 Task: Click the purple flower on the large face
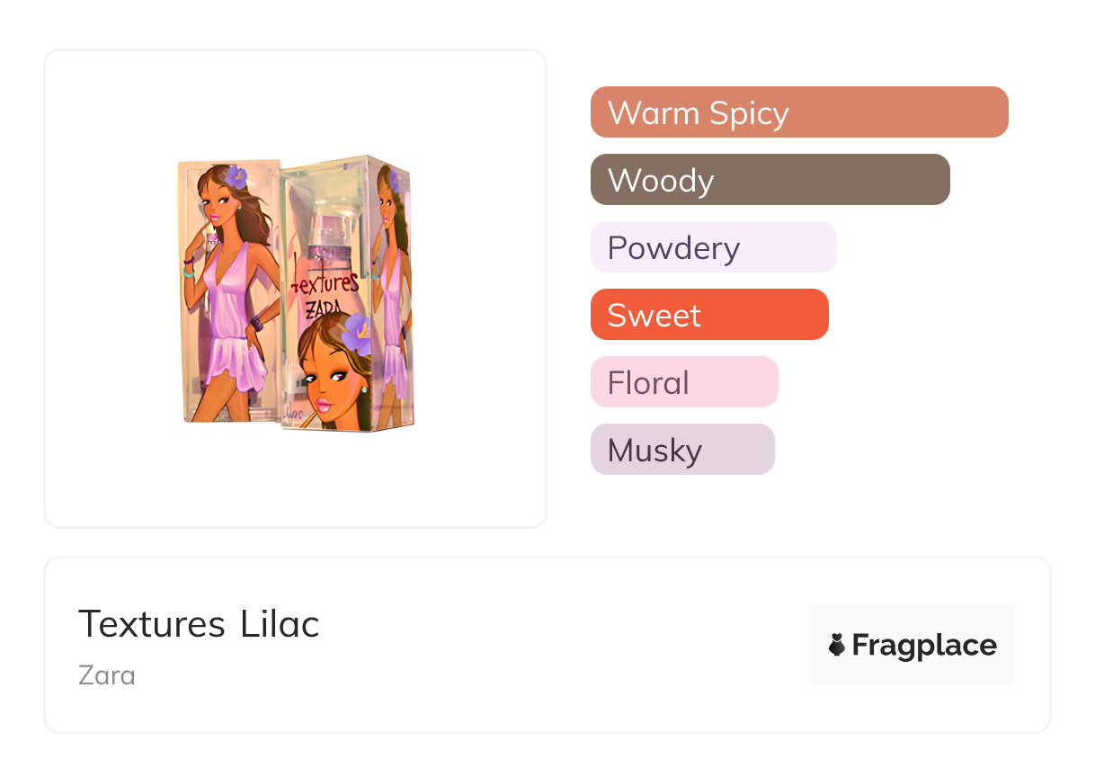[x=356, y=333]
